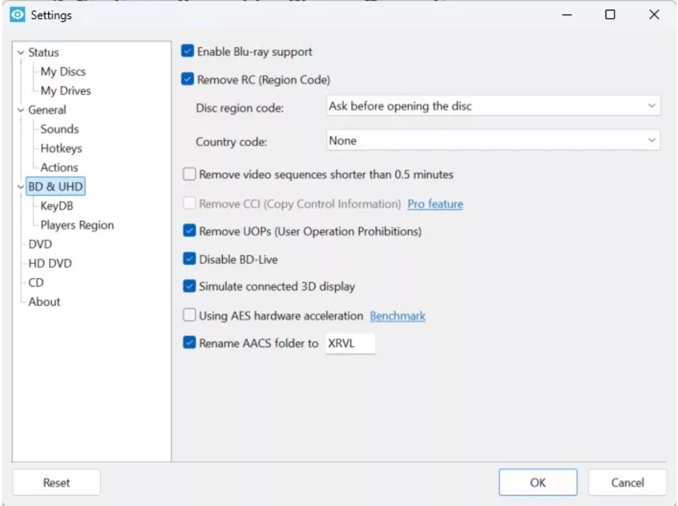Open Players Region settings
The width and height of the screenshot is (678, 506).
click(77, 225)
